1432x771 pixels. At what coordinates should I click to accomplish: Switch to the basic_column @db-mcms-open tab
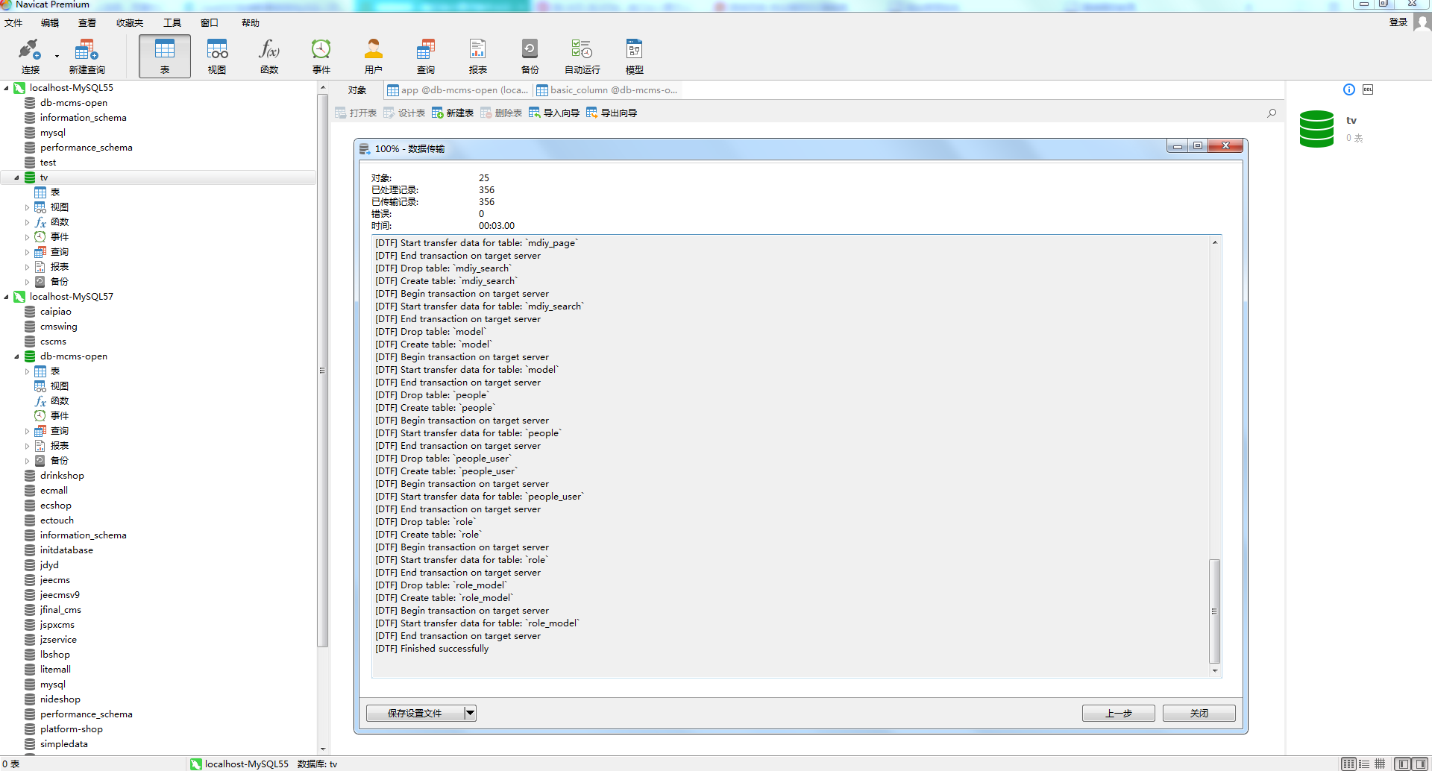click(607, 90)
